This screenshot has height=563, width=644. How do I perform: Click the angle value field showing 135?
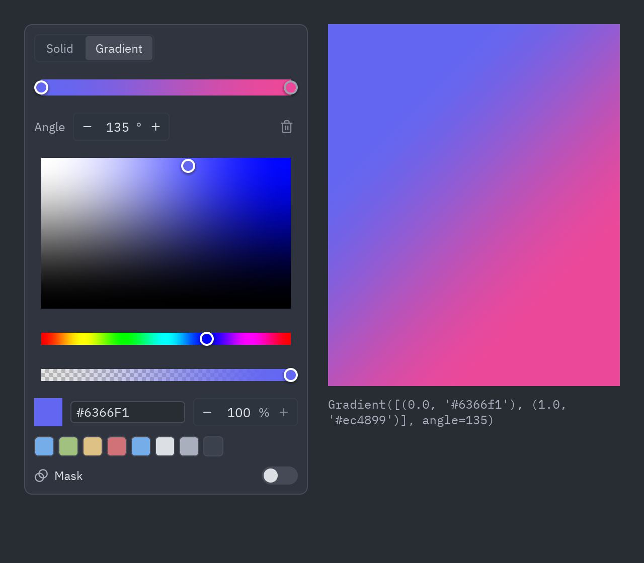pos(117,127)
